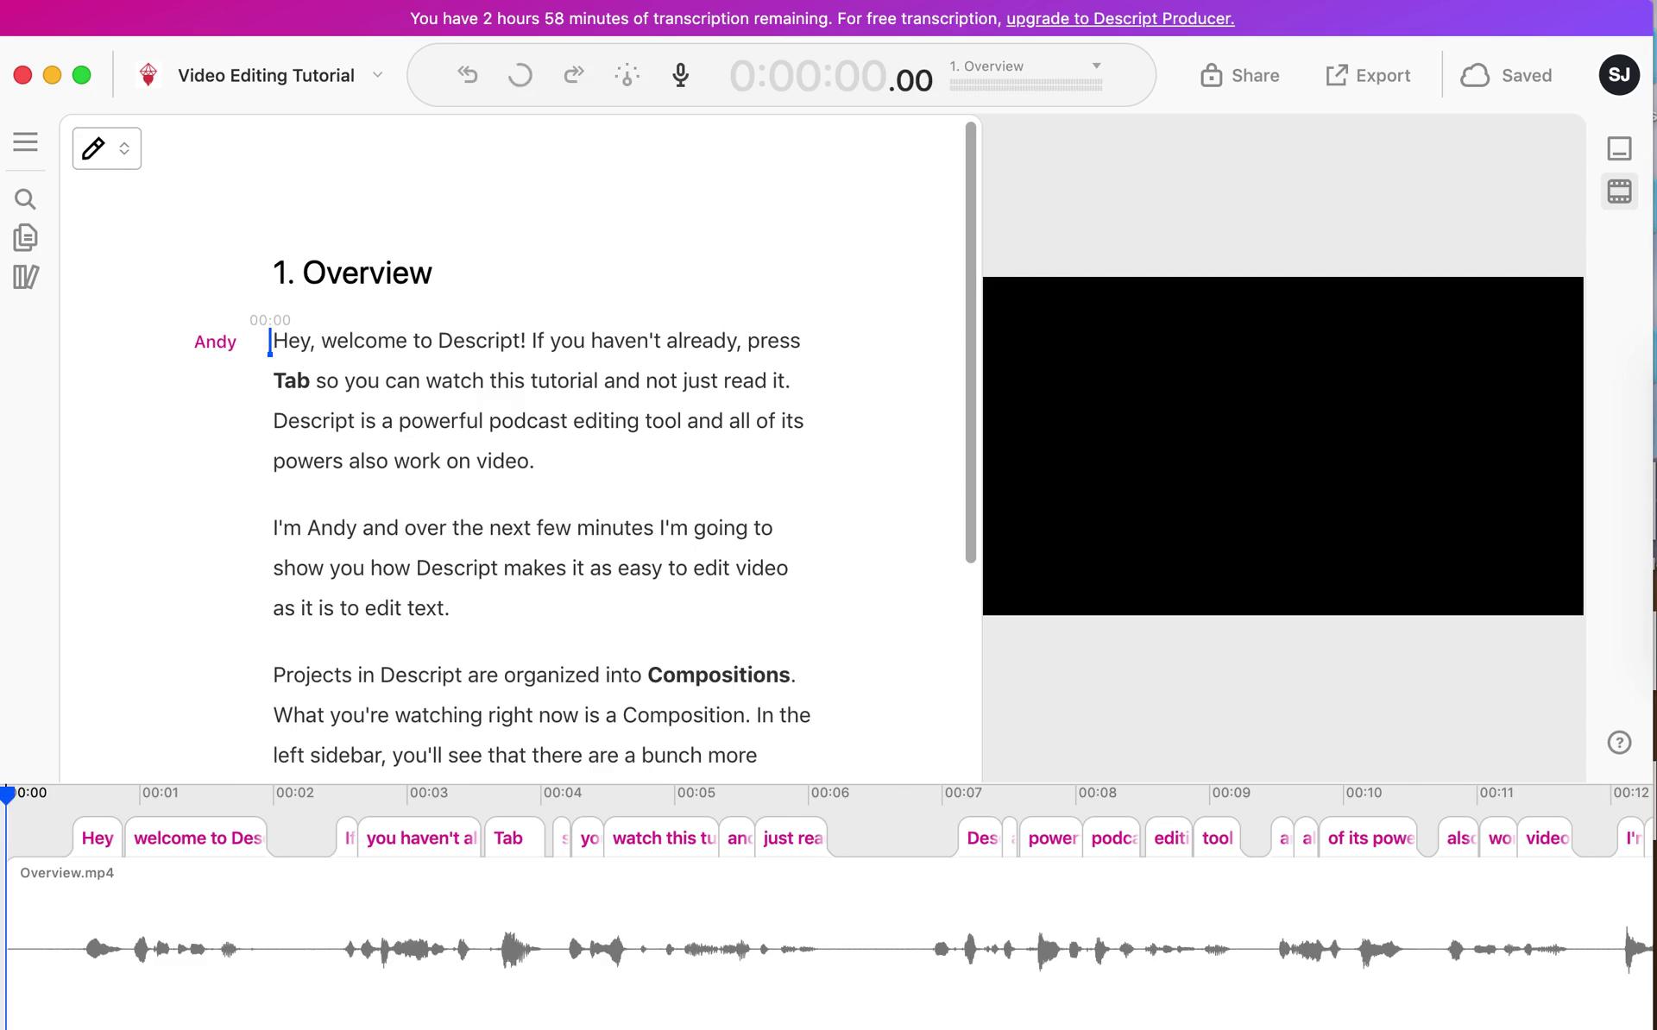
Task: Click the Overview.mp4 track label
Action: (66, 873)
